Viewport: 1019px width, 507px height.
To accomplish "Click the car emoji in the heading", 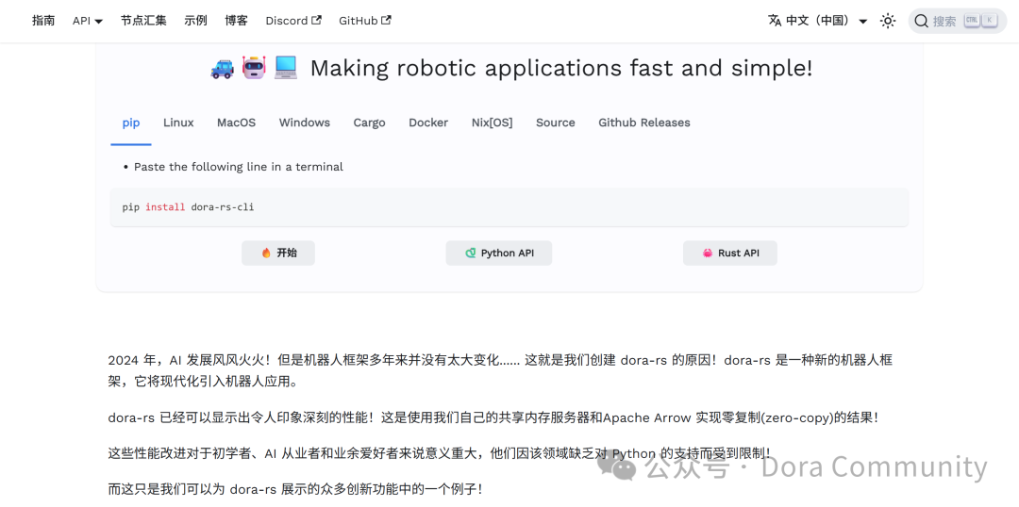I will (223, 68).
